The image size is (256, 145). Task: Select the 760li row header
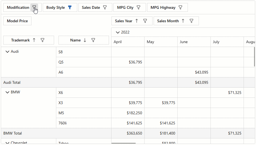tap(84, 123)
